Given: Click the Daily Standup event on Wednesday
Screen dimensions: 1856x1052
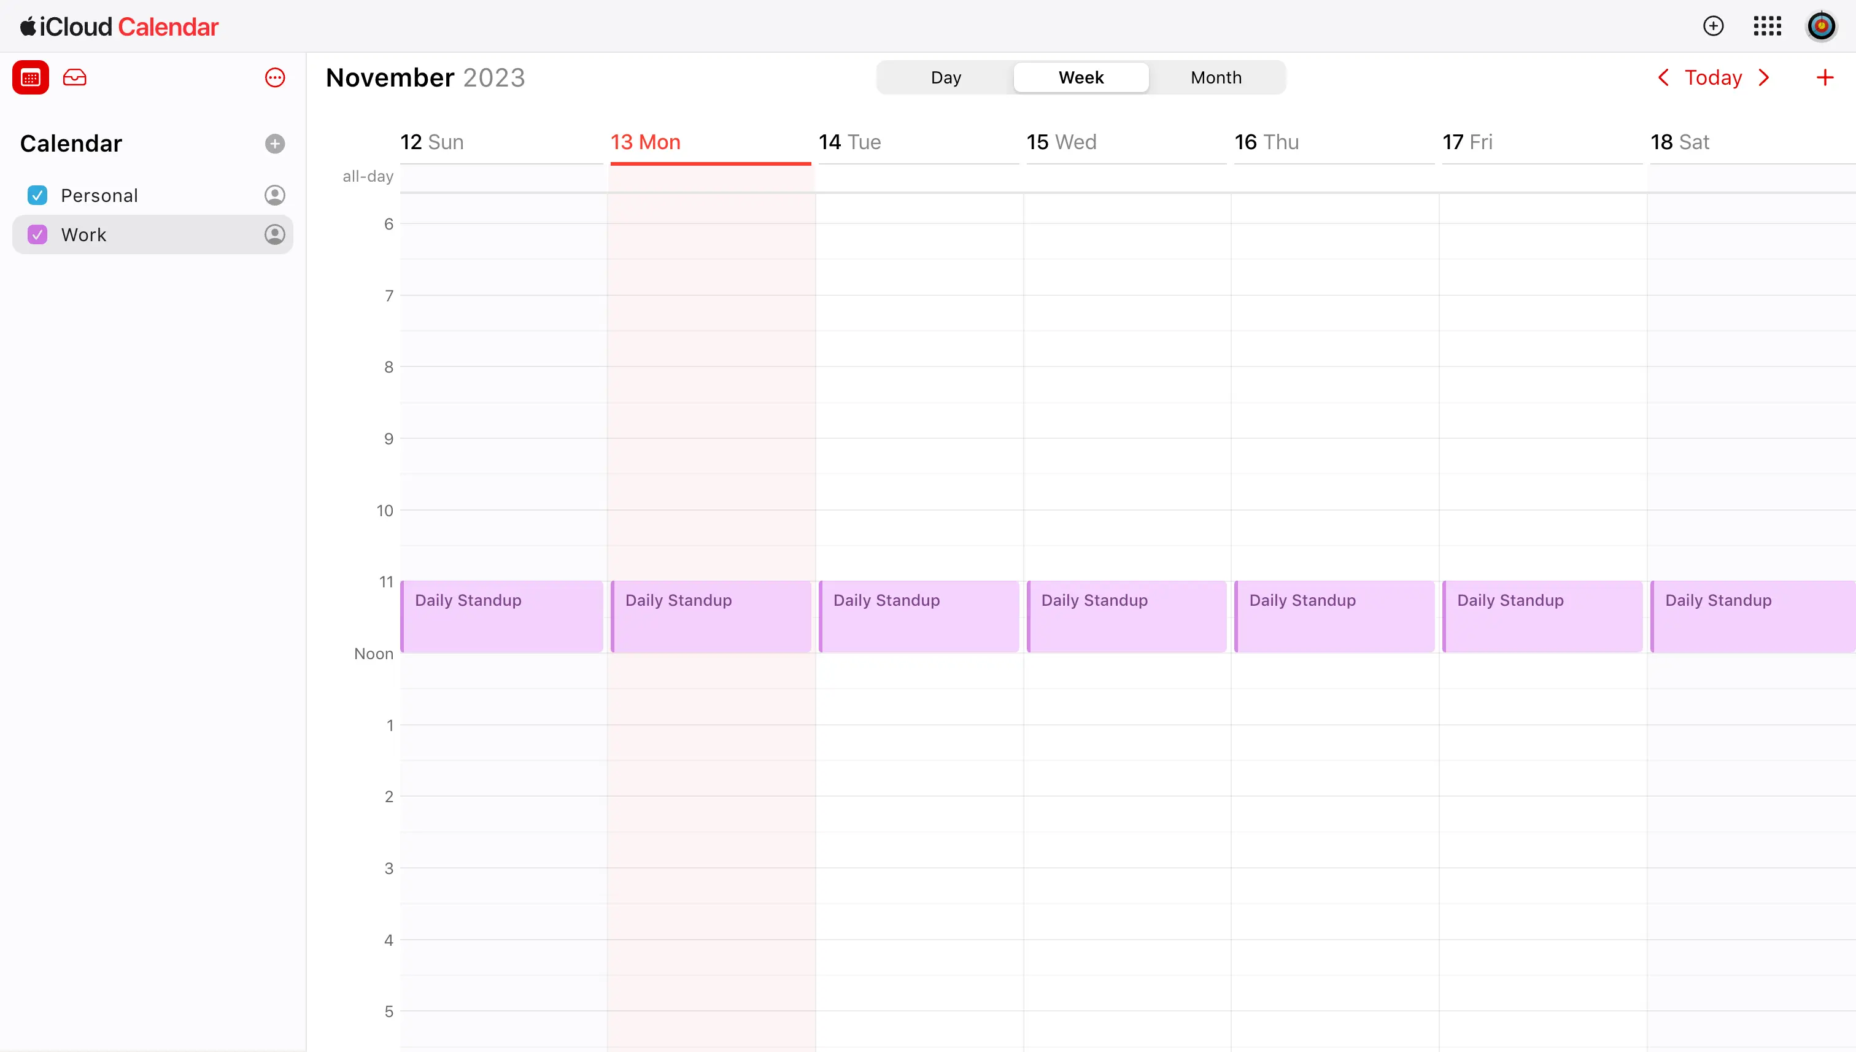Looking at the screenshot, I should 1127,616.
